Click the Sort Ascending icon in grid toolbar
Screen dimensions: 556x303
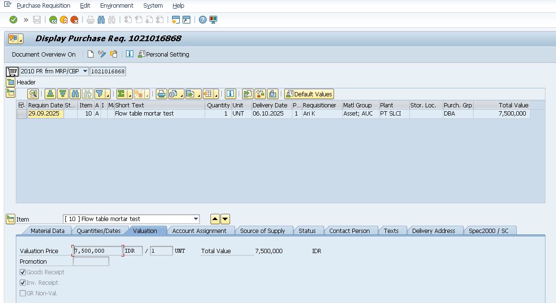tap(50, 94)
